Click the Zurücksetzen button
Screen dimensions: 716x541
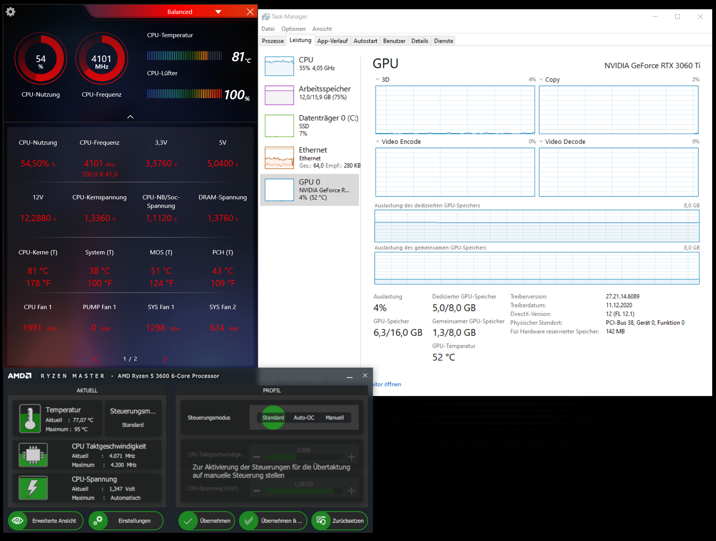(x=340, y=521)
